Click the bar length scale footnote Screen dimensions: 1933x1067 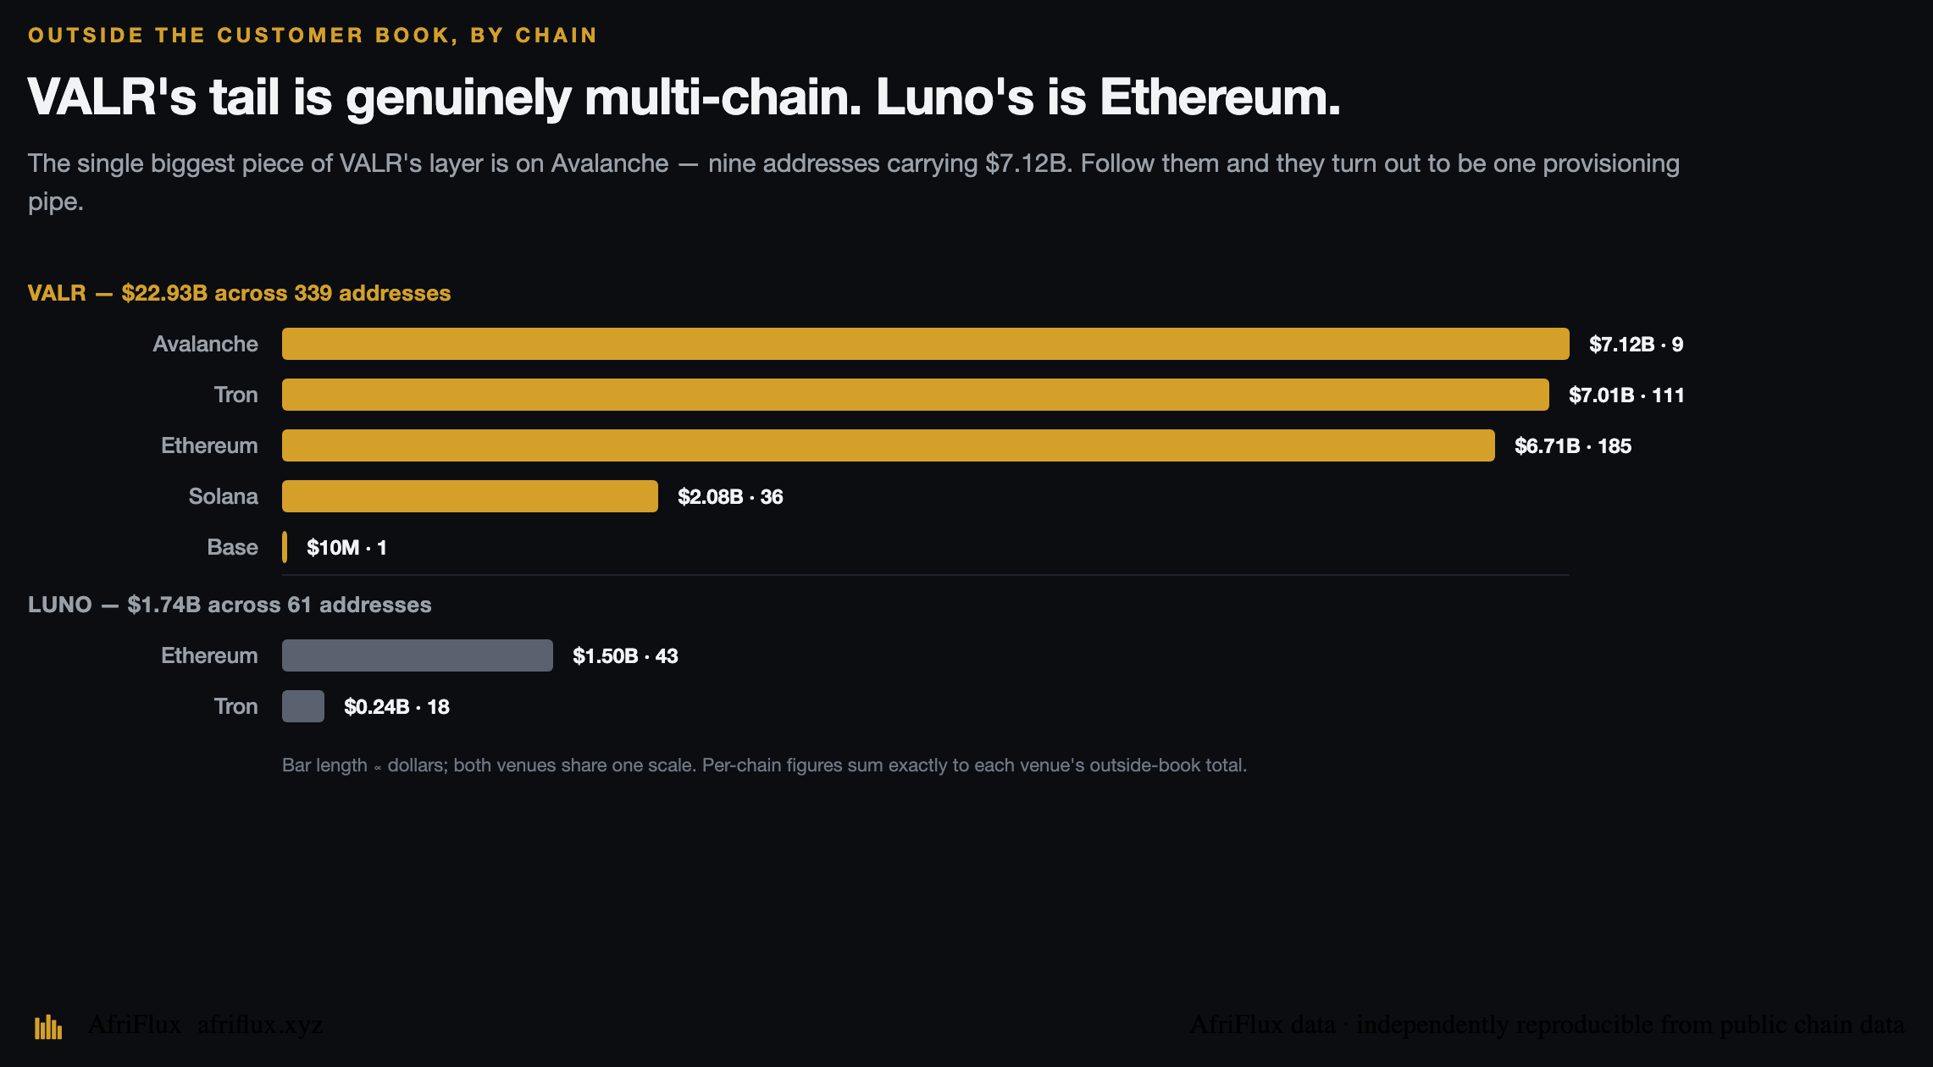pyautogui.click(x=764, y=766)
